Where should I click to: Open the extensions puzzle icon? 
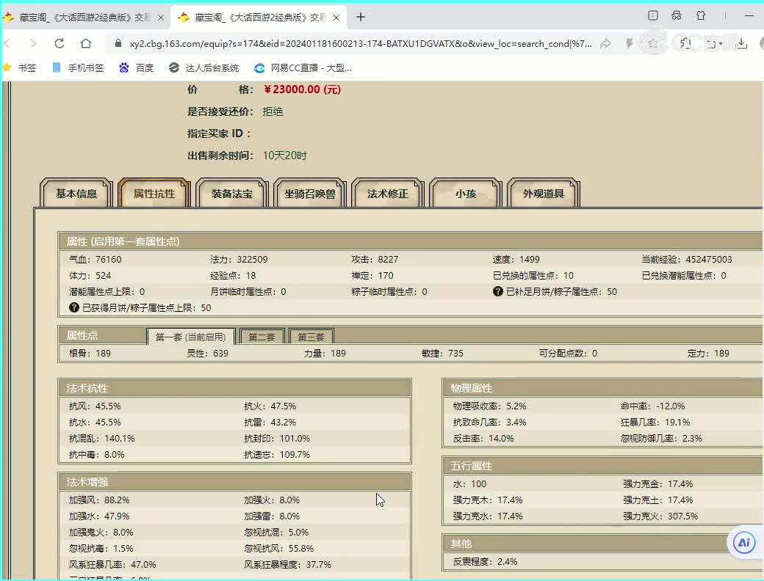coord(685,44)
